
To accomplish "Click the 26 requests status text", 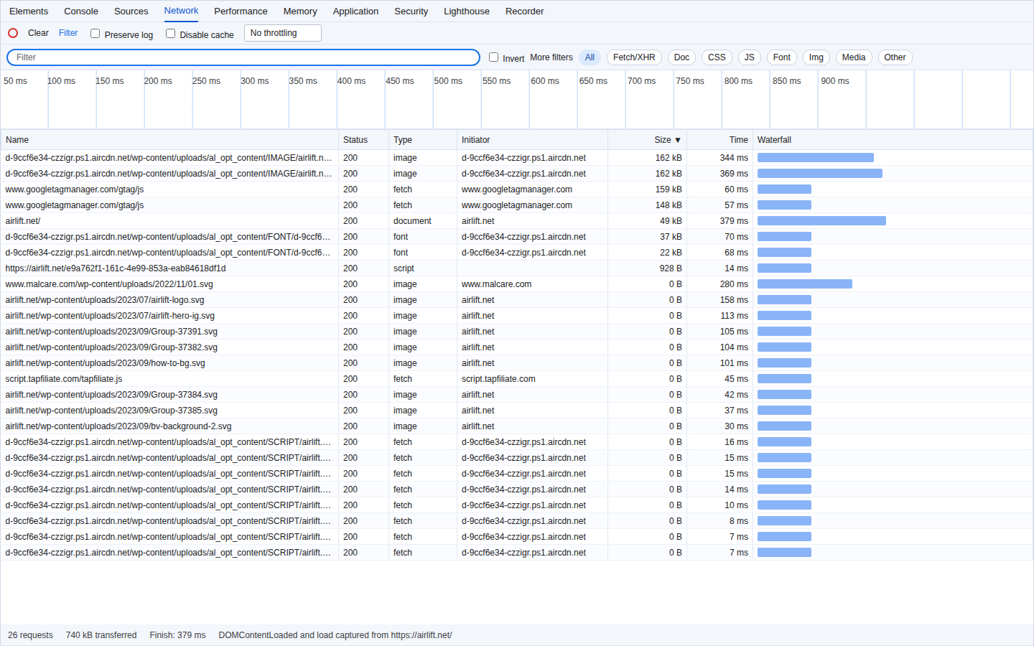I will pos(30,635).
